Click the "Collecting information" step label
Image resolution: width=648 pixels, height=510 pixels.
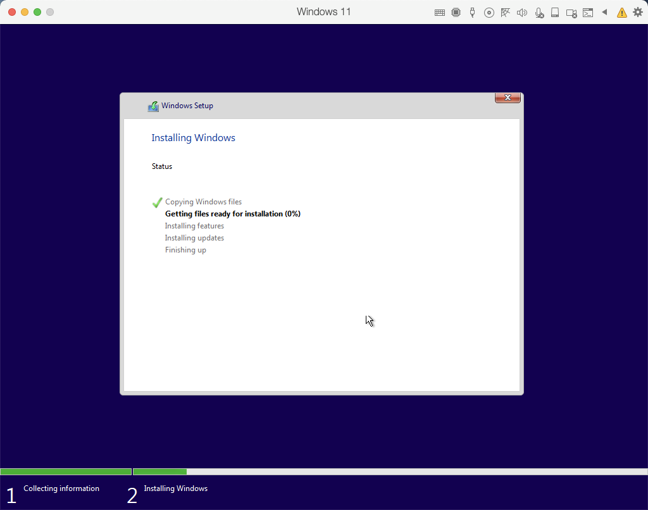coord(61,488)
